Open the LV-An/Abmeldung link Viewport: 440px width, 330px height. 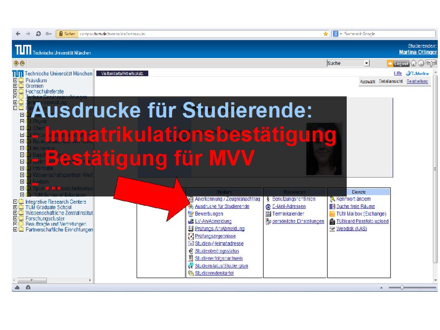point(213,221)
